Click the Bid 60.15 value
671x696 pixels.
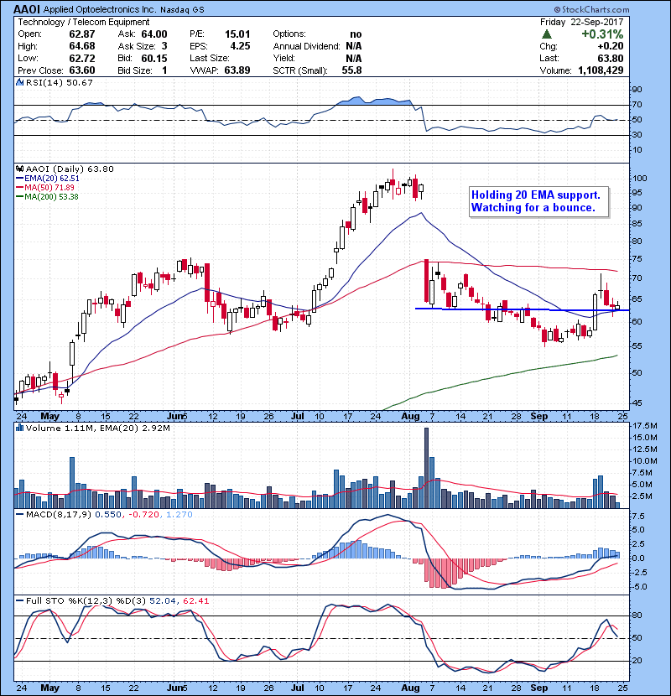[154, 58]
